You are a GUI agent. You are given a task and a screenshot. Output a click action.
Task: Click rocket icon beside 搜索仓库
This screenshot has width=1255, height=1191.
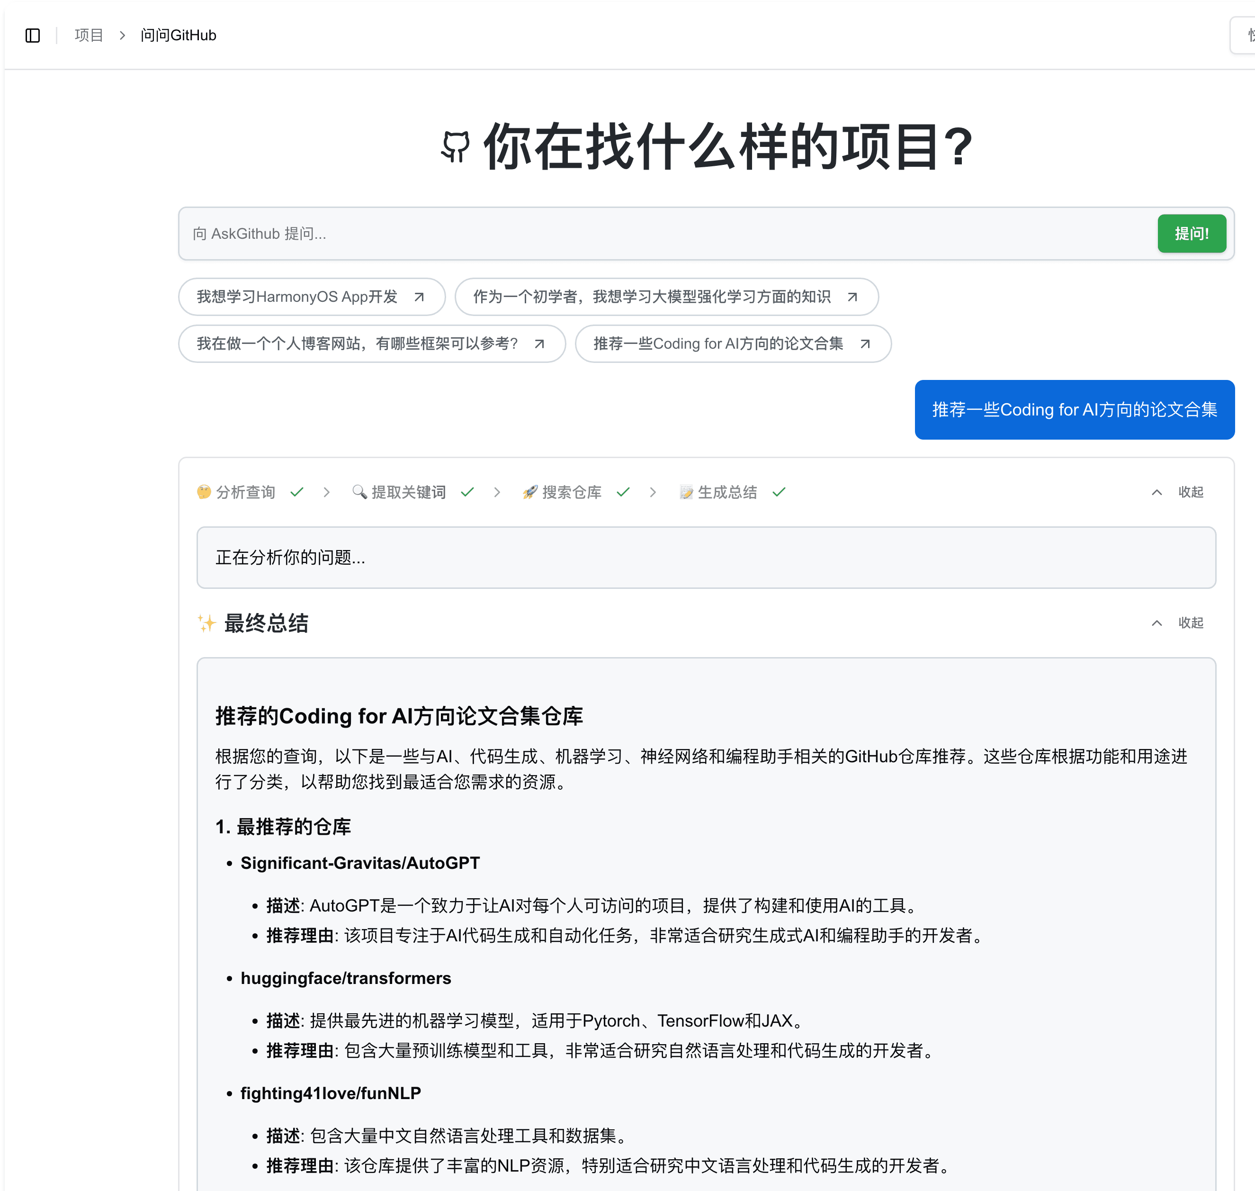point(530,492)
